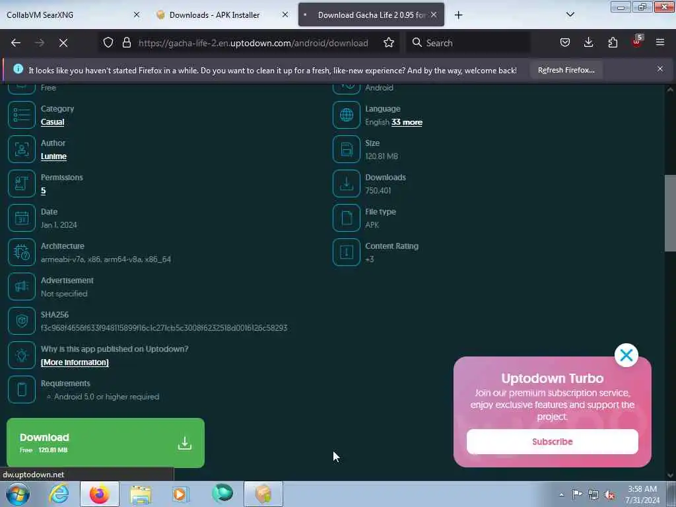This screenshot has height=507, width=676.
Task: Click the Downloads arrow icon
Action: point(346,184)
